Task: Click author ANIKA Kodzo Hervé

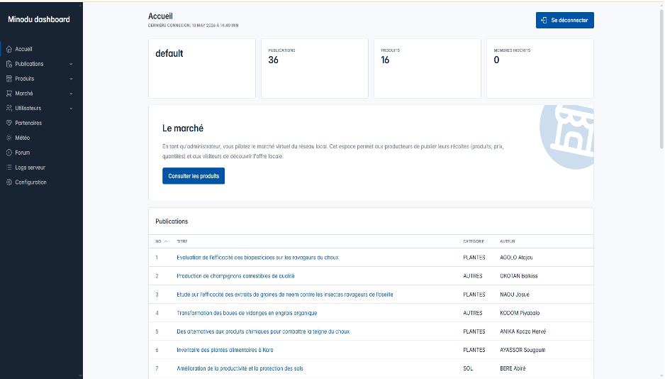Action: click(523, 331)
